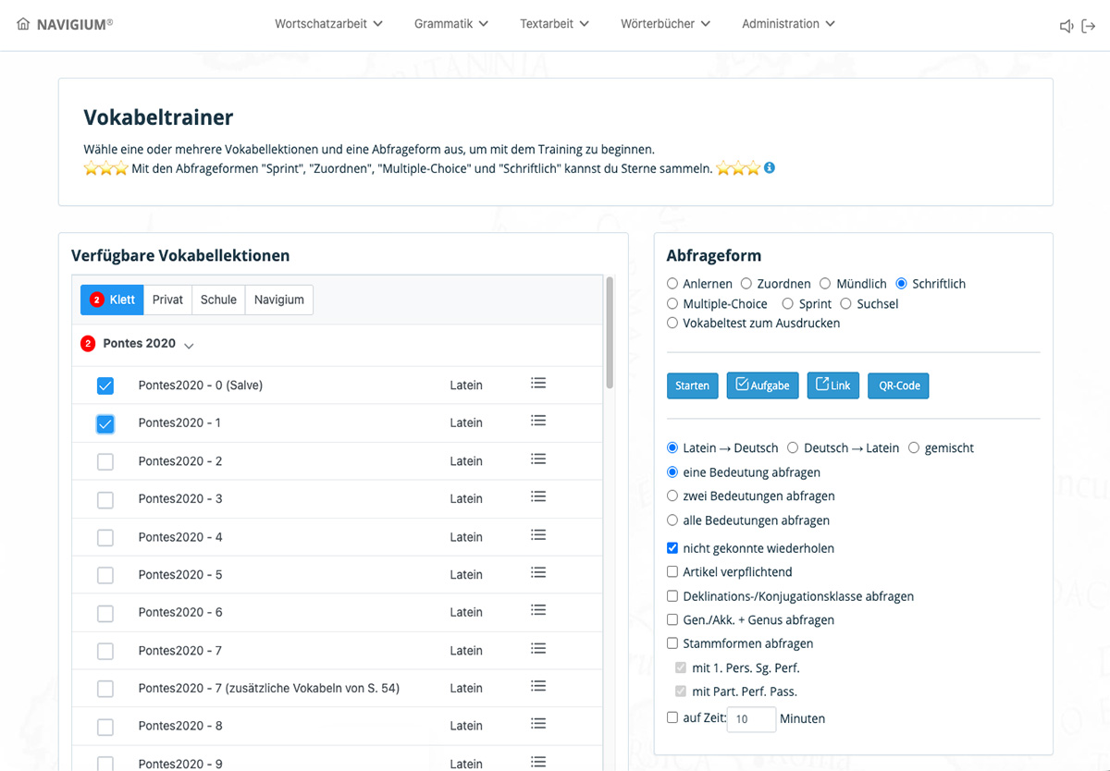Collapse the Pontes 2020 section
1110x771 pixels.
coord(189,346)
